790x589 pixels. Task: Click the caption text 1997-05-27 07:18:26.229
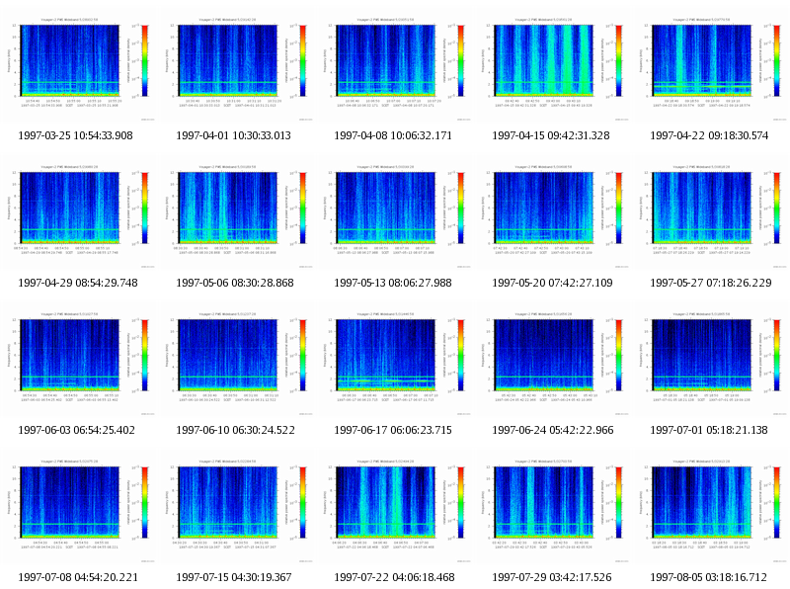pos(710,283)
